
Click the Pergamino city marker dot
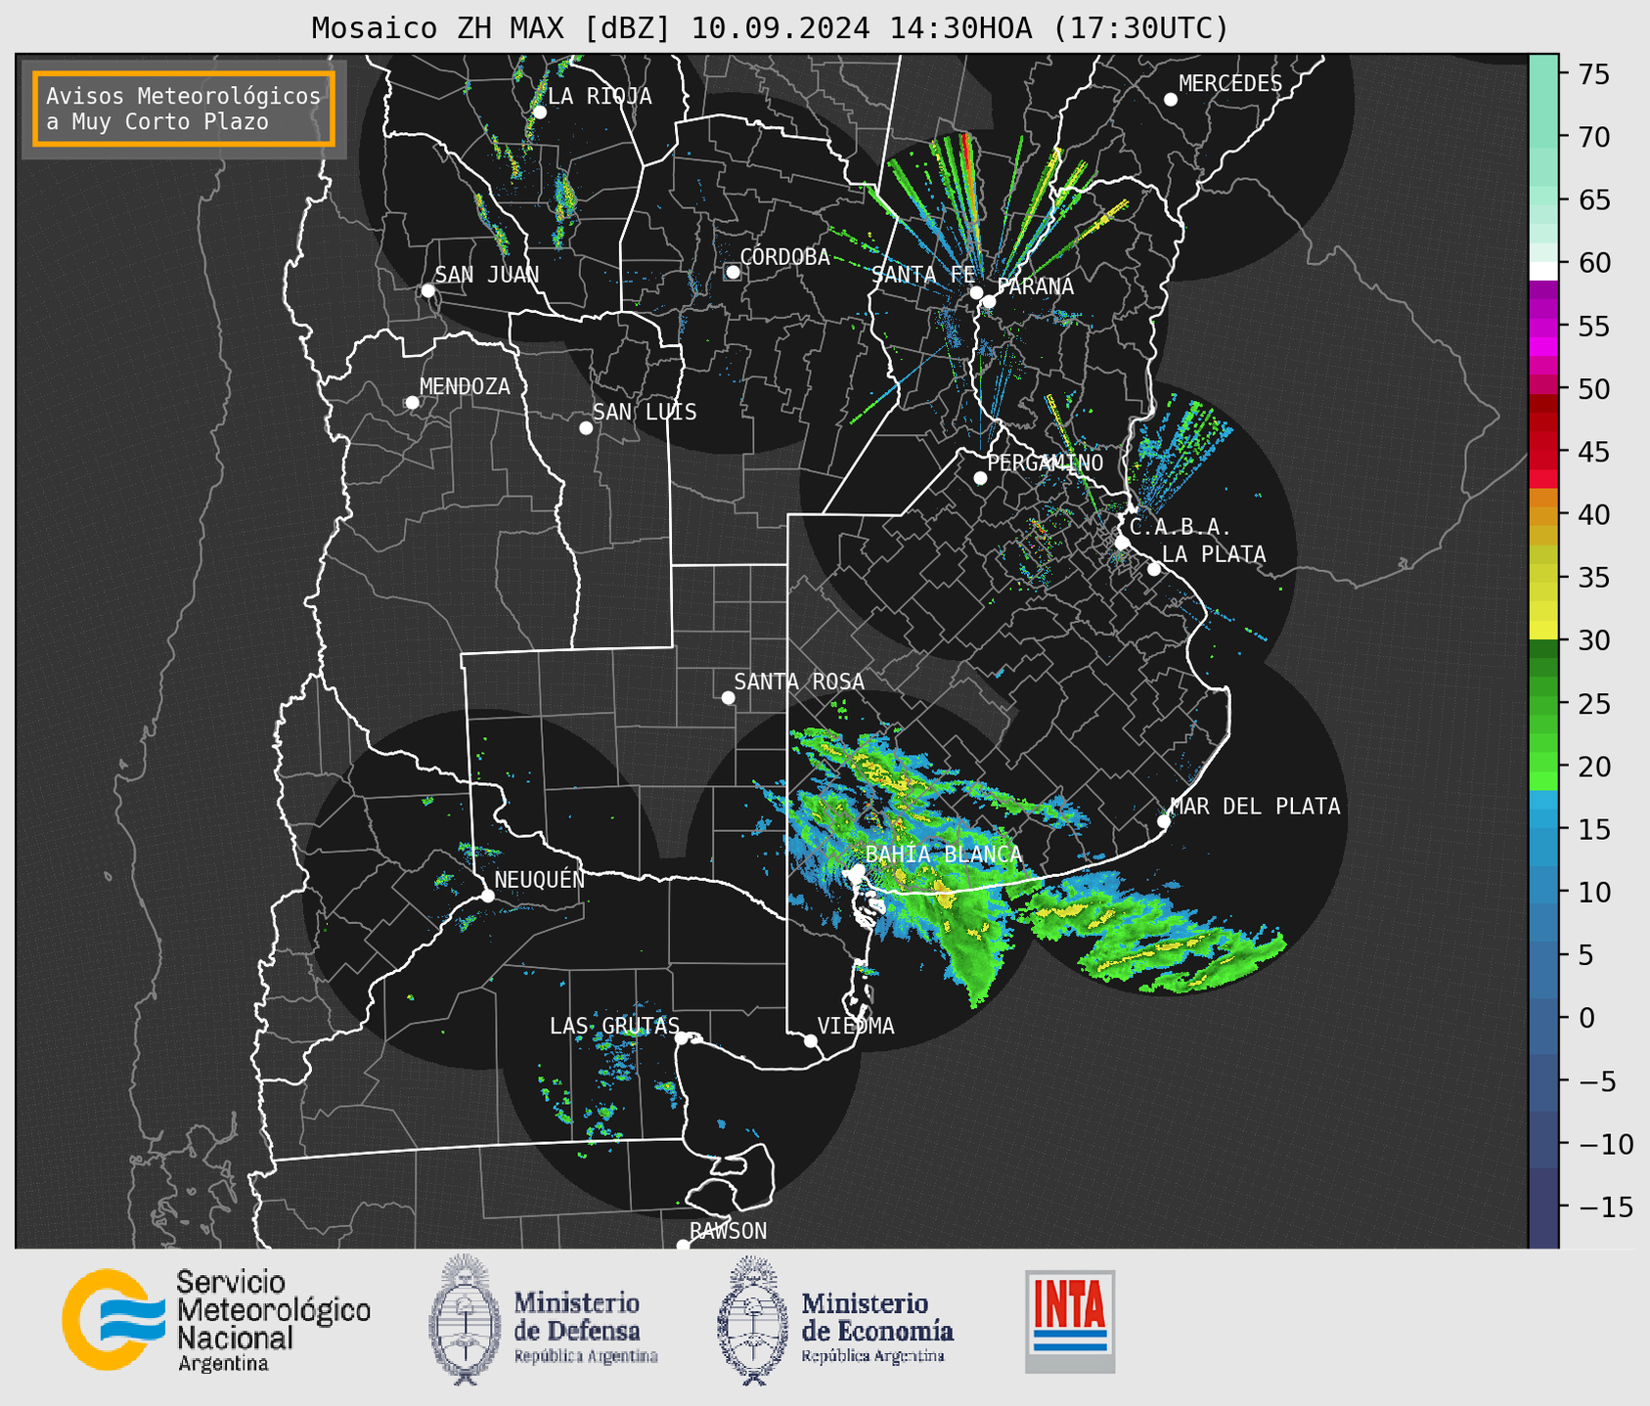coord(980,478)
